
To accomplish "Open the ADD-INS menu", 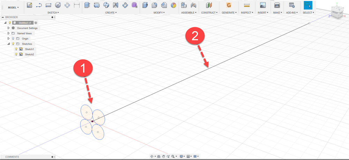I will [x=292, y=13].
